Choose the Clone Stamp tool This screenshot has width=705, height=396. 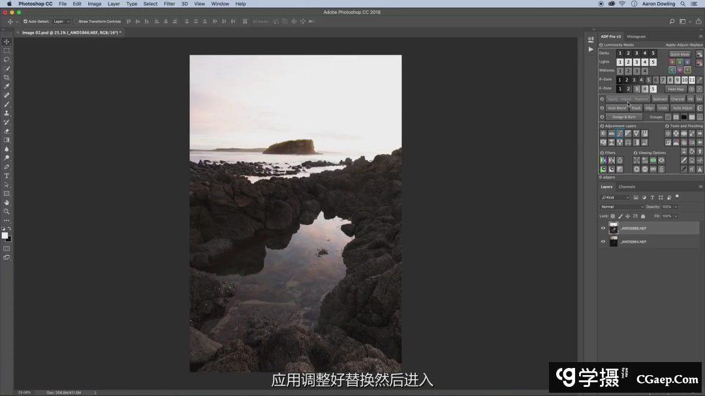(7, 113)
